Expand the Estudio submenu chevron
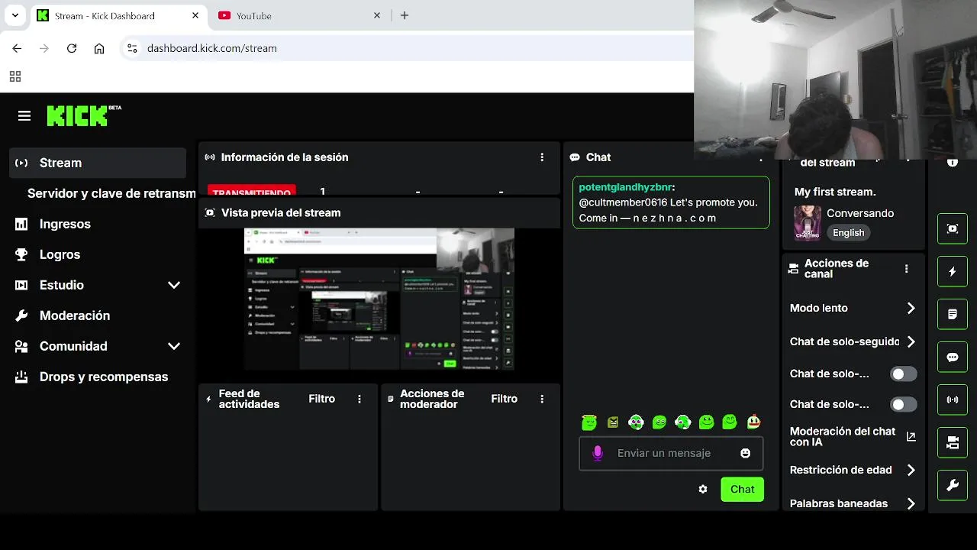The height and width of the screenshot is (550, 977). 174,285
